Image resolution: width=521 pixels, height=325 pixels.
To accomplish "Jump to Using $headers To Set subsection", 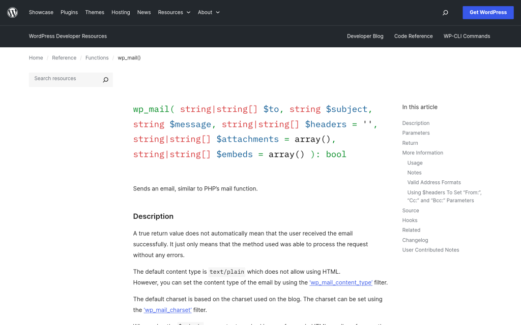I will click(x=445, y=197).
